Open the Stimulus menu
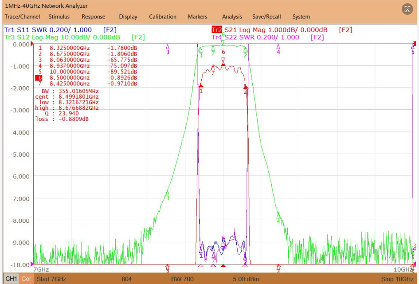The image size is (419, 284). pyautogui.click(x=59, y=16)
